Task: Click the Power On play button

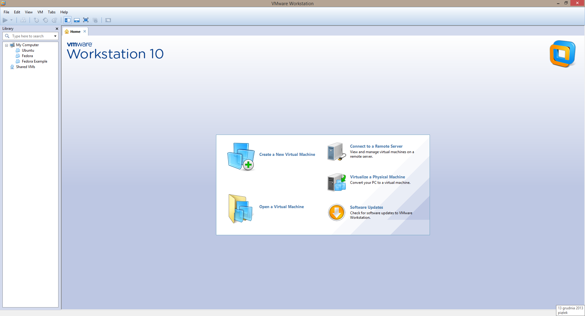Action: click(5, 20)
